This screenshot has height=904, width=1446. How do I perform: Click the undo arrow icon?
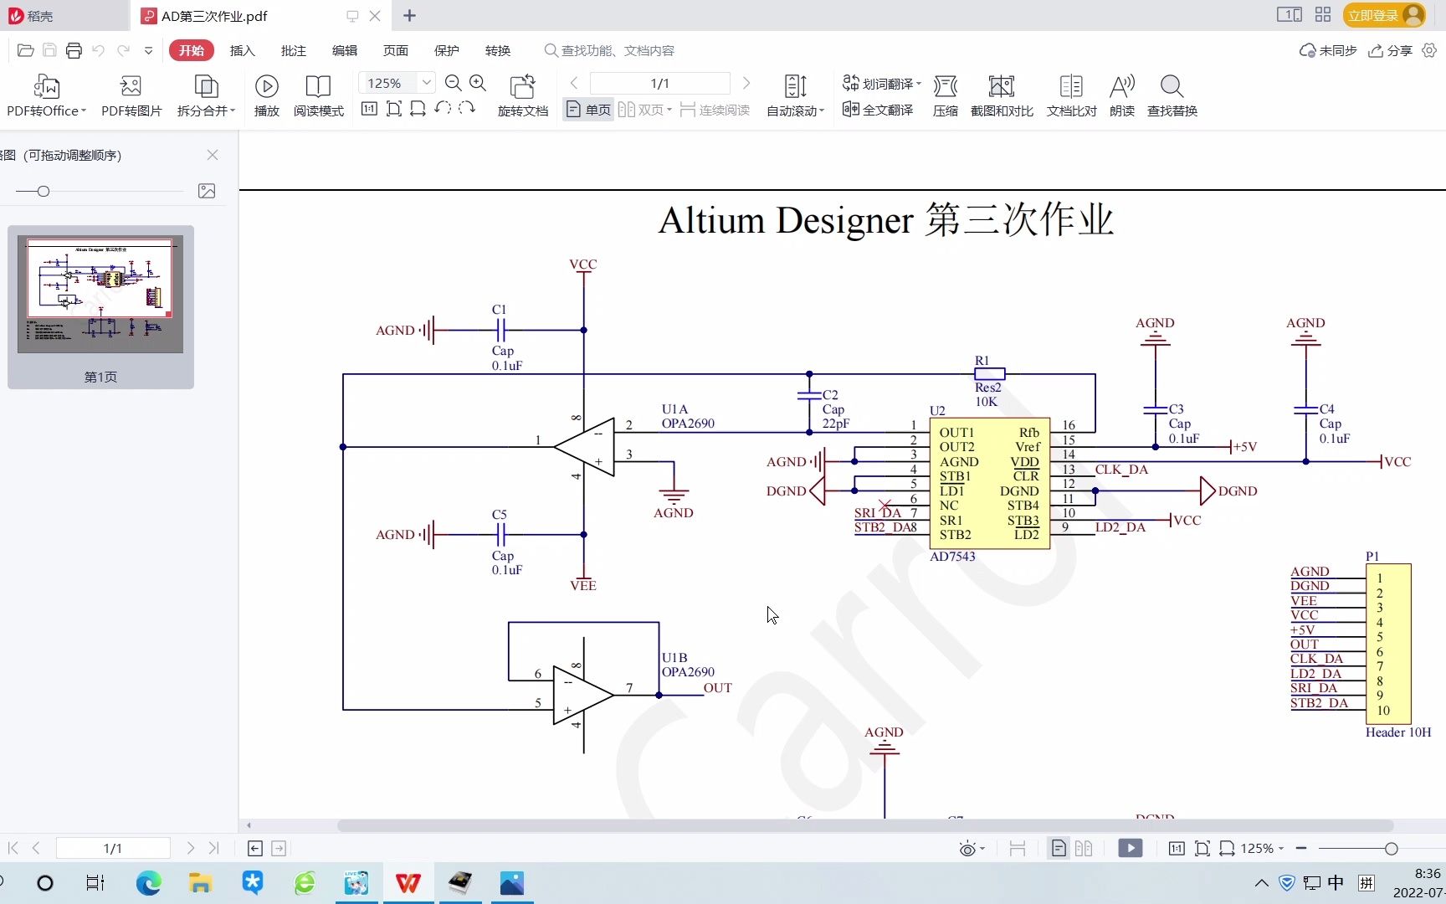[x=98, y=51]
